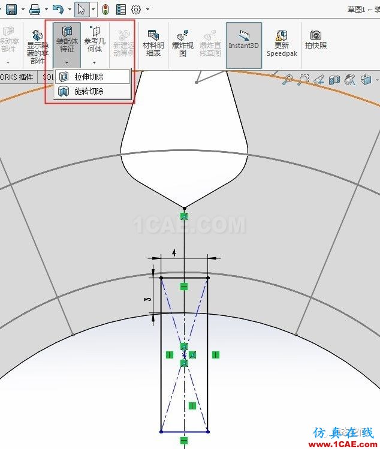Select vertical relation icon outside rectangle's right edge
The width and height of the screenshot is (380, 449).
[x=216, y=355]
